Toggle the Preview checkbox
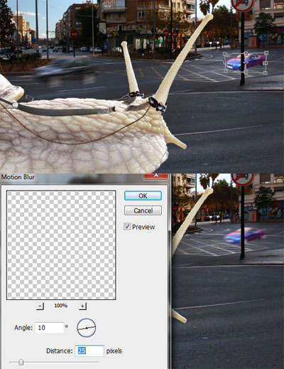Image resolution: width=284 pixels, height=369 pixels. point(127,227)
